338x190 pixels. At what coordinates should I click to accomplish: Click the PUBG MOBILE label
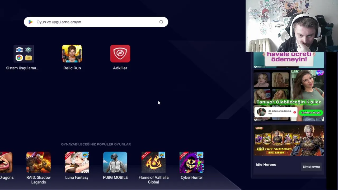pyautogui.click(x=115, y=178)
